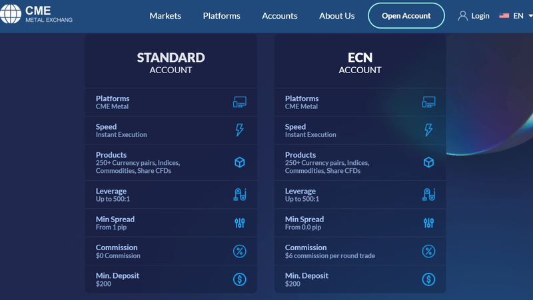Open the Markets menu
The image size is (533, 300).
click(x=165, y=15)
